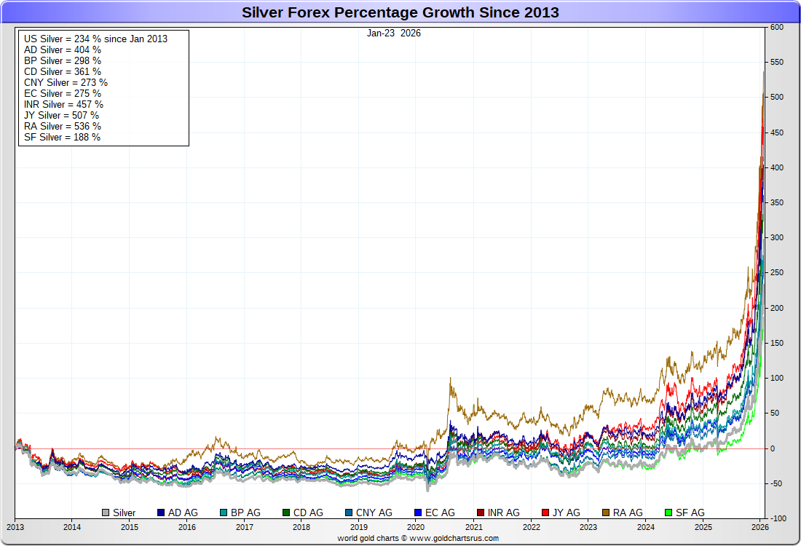Click the 2026 label on the x-axis
This screenshot has width=801, height=546.
point(759,526)
